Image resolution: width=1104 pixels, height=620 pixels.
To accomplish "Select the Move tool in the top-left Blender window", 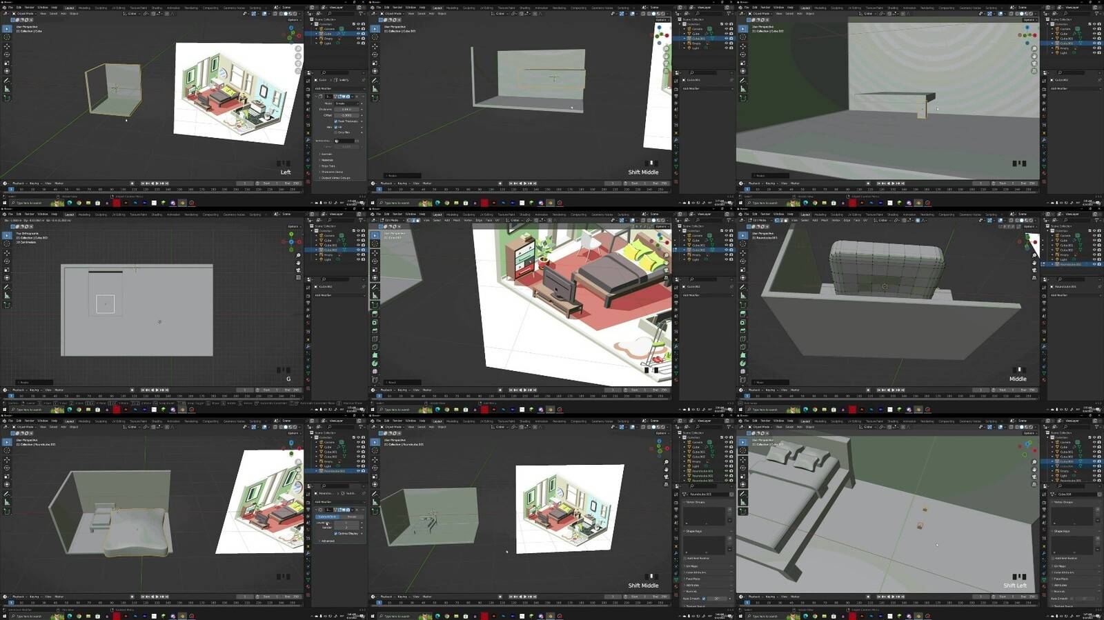I will pyautogui.click(x=7, y=46).
